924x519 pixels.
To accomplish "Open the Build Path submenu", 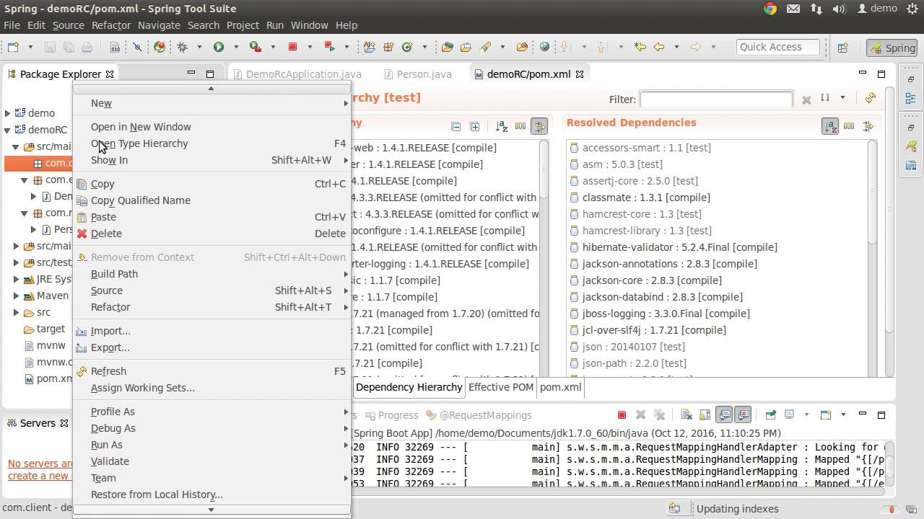I will pyautogui.click(x=212, y=274).
